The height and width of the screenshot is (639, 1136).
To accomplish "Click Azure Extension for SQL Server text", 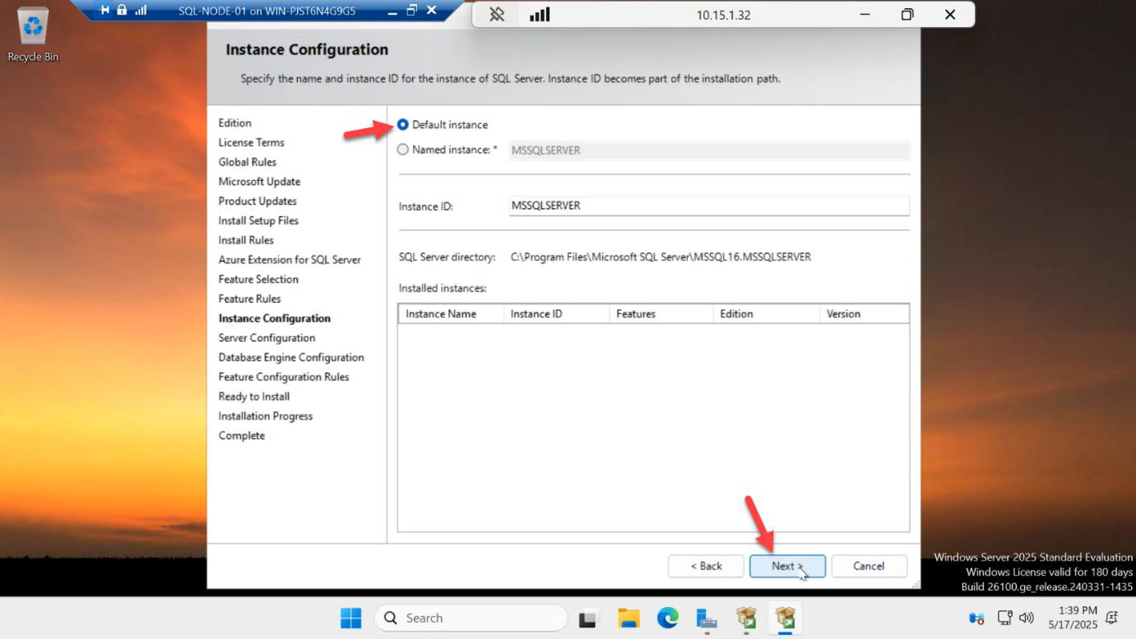I will (x=290, y=260).
